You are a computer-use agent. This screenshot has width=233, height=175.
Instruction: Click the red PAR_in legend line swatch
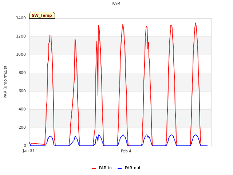click(x=94, y=168)
